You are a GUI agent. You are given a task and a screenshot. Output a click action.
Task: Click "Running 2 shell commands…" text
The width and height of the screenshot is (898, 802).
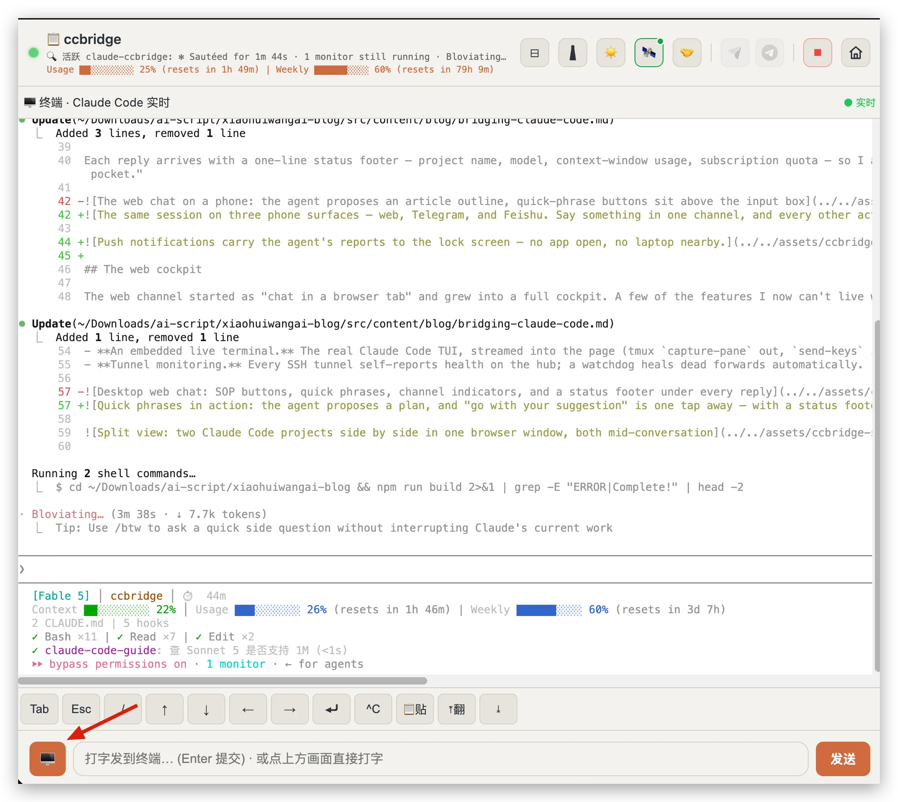pyautogui.click(x=114, y=474)
